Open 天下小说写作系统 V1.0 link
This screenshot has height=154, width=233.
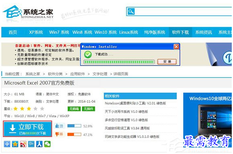(x=126, y=112)
